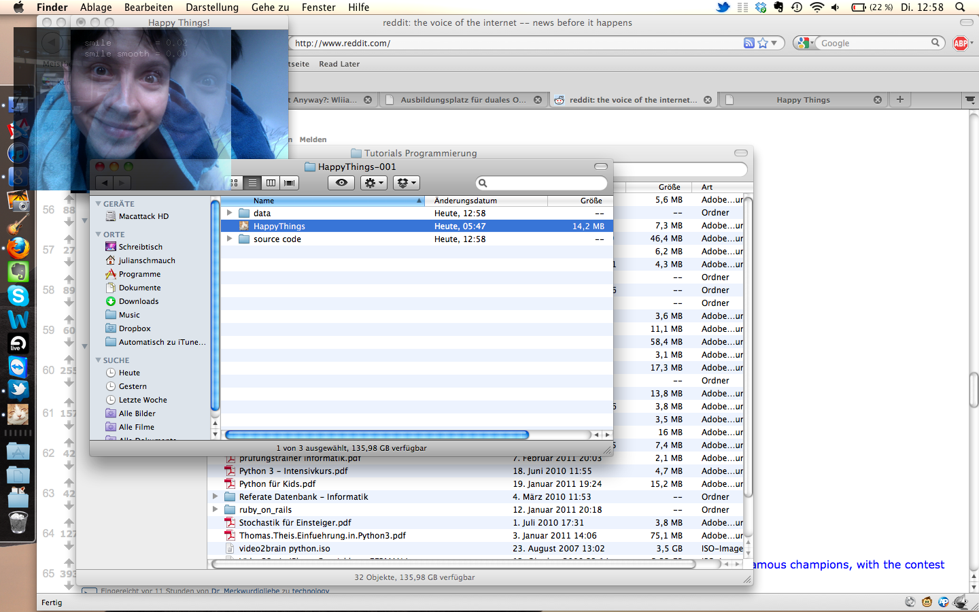Open the Dropbox toolbar menu
This screenshot has height=612, width=979.
[406, 183]
